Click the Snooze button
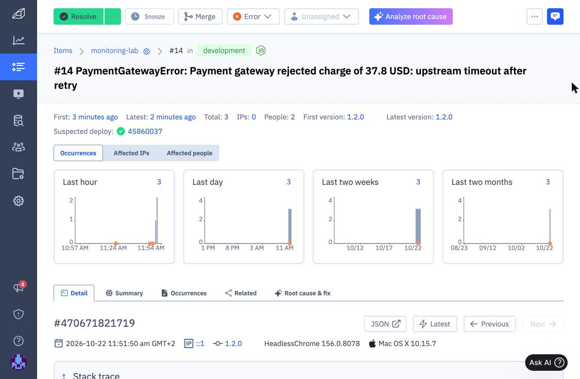Image resolution: width=580 pixels, height=379 pixels. tap(149, 16)
